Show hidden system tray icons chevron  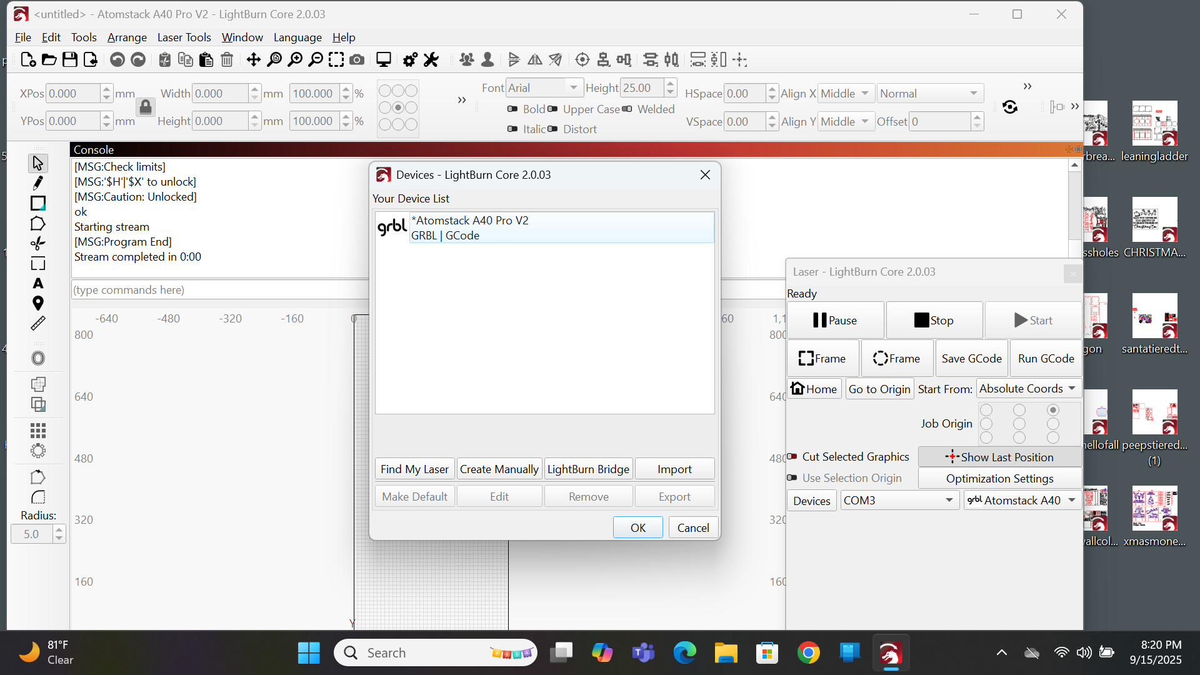1001,653
